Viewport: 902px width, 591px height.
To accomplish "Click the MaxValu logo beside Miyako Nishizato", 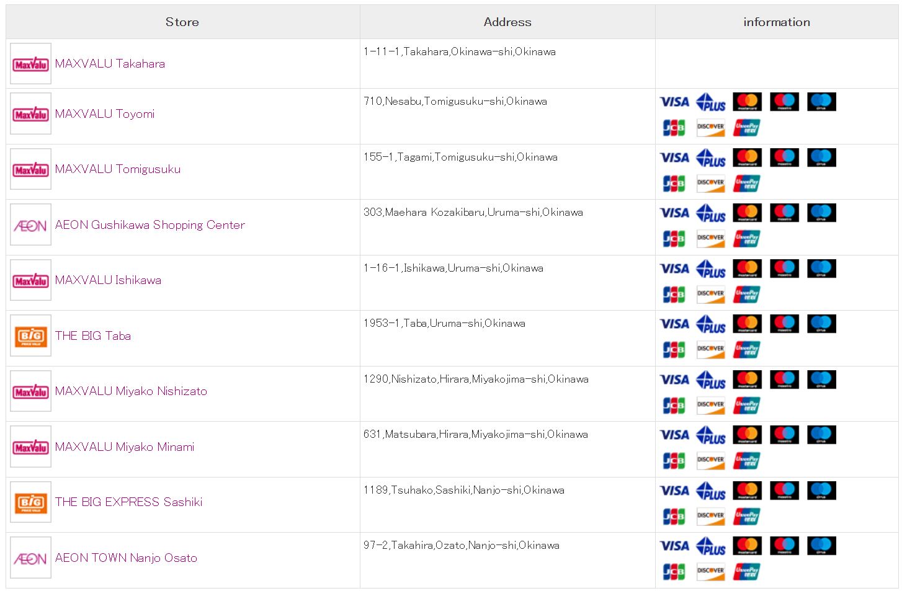I will click(31, 391).
